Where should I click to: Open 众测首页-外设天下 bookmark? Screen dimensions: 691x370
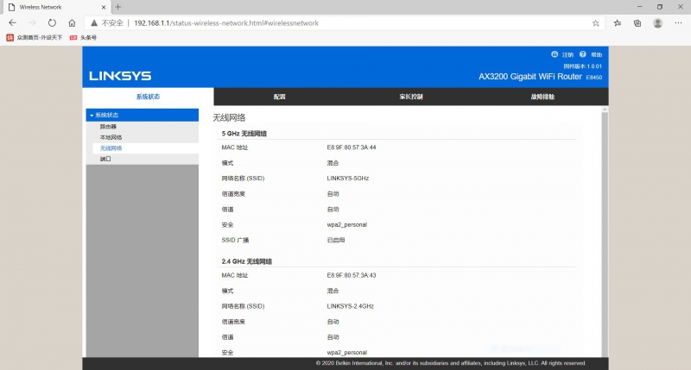(35, 37)
